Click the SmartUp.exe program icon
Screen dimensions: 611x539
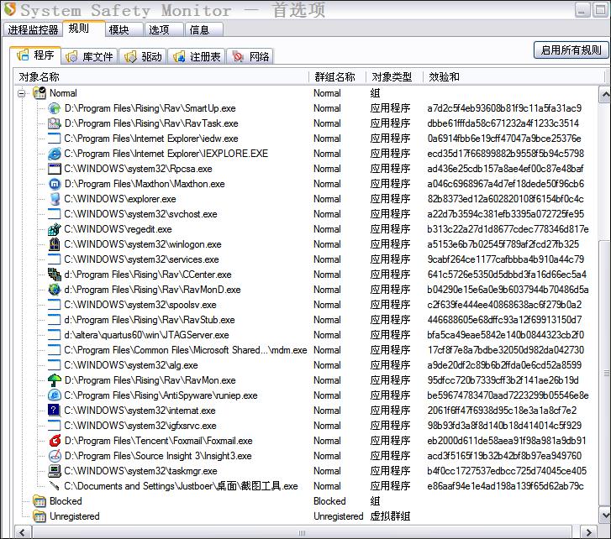coord(54,108)
